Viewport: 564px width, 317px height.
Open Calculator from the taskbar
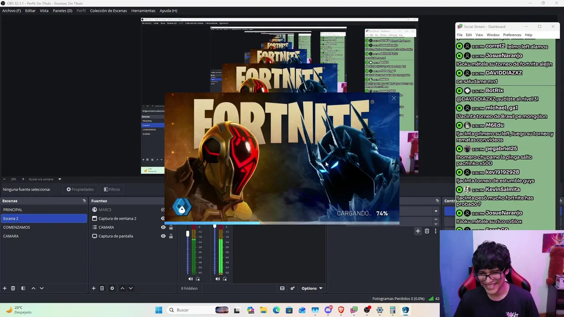393,310
